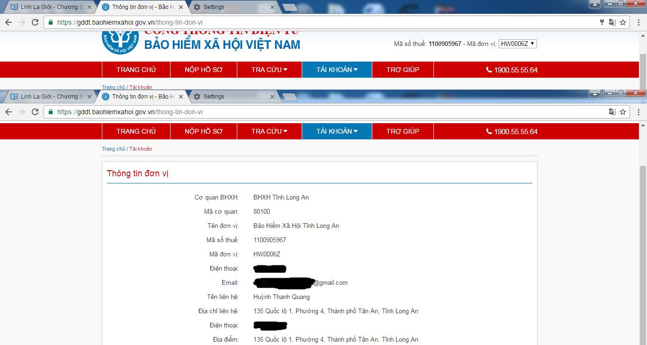Click the forward arrow in the upper browser window

(x=22, y=22)
